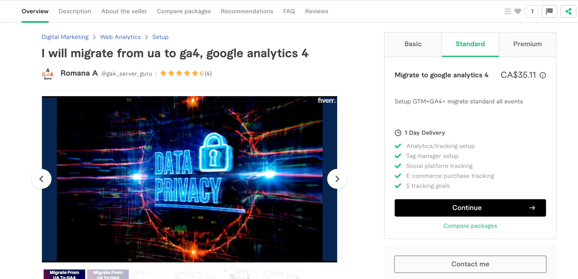Open the Description tab
This screenshot has height=279, width=578.
point(75,11)
